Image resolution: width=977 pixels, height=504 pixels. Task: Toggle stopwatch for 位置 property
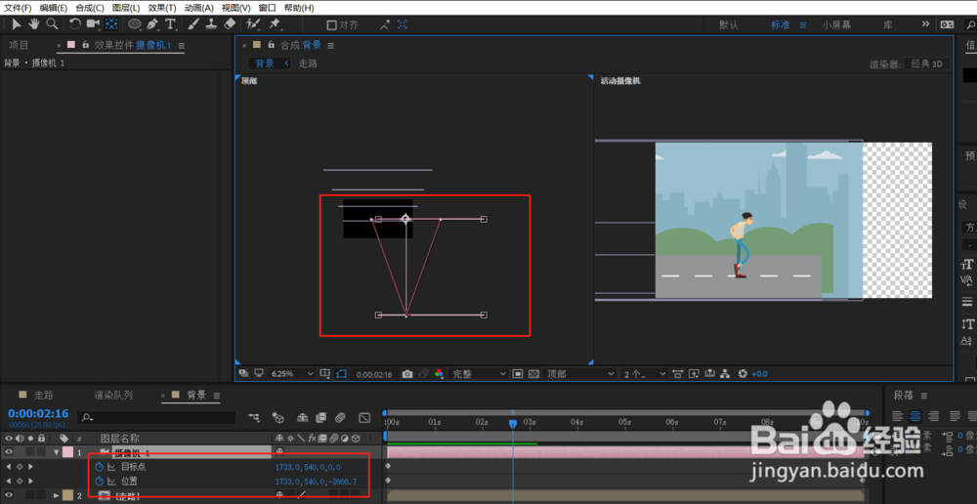[99, 481]
